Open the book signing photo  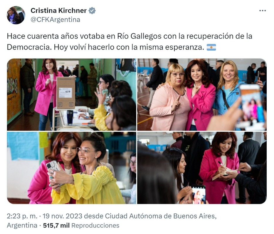point(202,168)
